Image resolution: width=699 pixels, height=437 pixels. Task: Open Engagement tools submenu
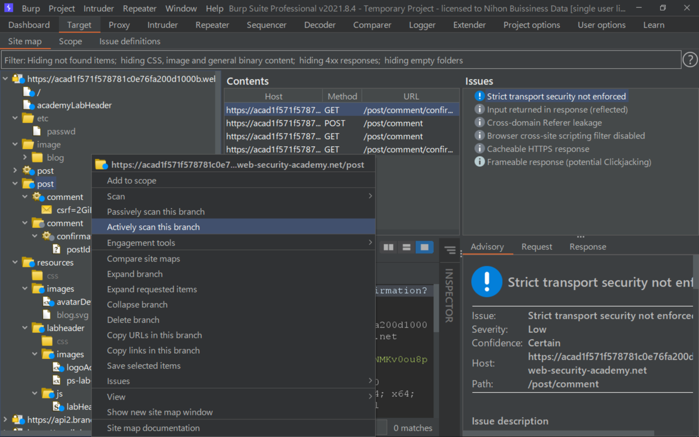(x=234, y=243)
